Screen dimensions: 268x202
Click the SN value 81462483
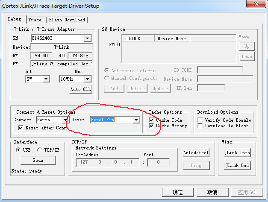[42, 38]
